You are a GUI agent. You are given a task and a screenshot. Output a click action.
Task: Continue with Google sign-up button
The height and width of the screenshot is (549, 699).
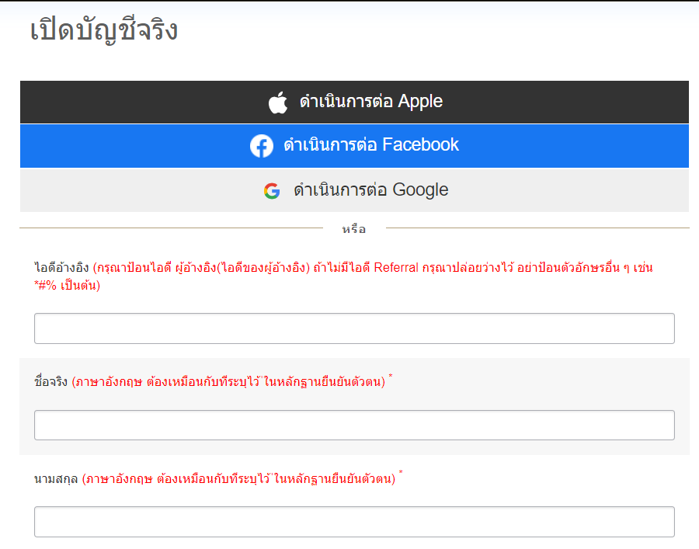pyautogui.click(x=354, y=190)
